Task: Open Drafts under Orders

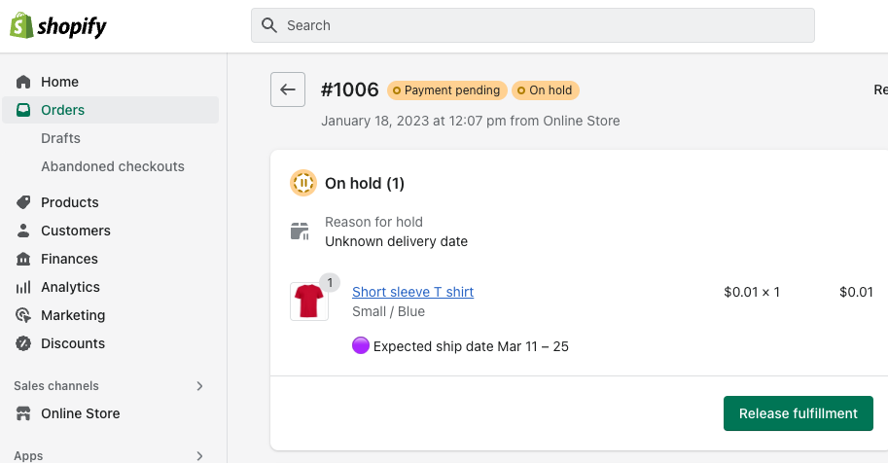Action: [x=60, y=138]
